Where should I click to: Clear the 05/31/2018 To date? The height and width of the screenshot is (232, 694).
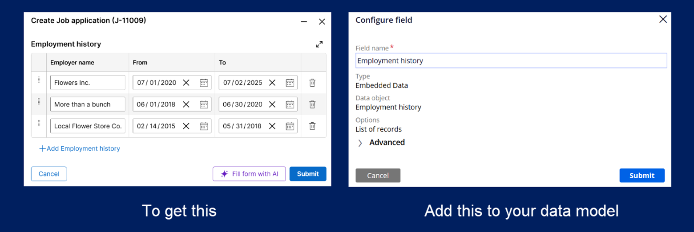[272, 126]
